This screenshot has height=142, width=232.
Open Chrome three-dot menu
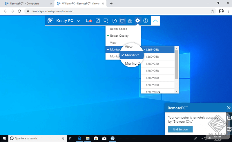click(x=228, y=11)
